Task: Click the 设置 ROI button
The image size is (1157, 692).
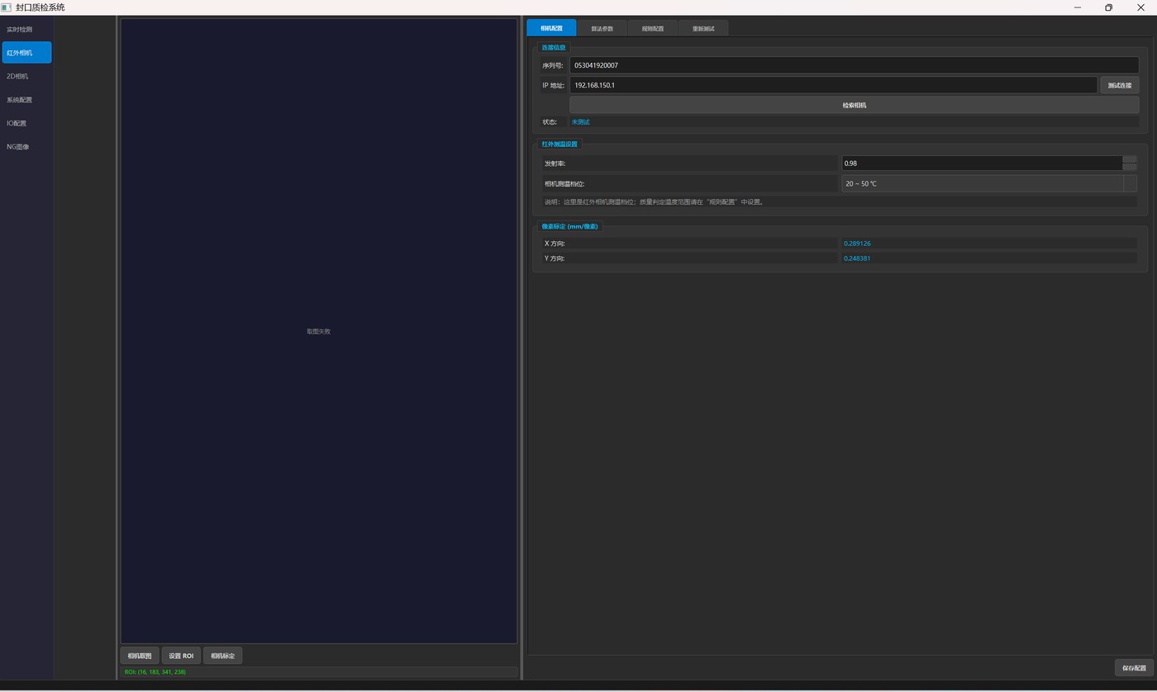Action: [181, 656]
